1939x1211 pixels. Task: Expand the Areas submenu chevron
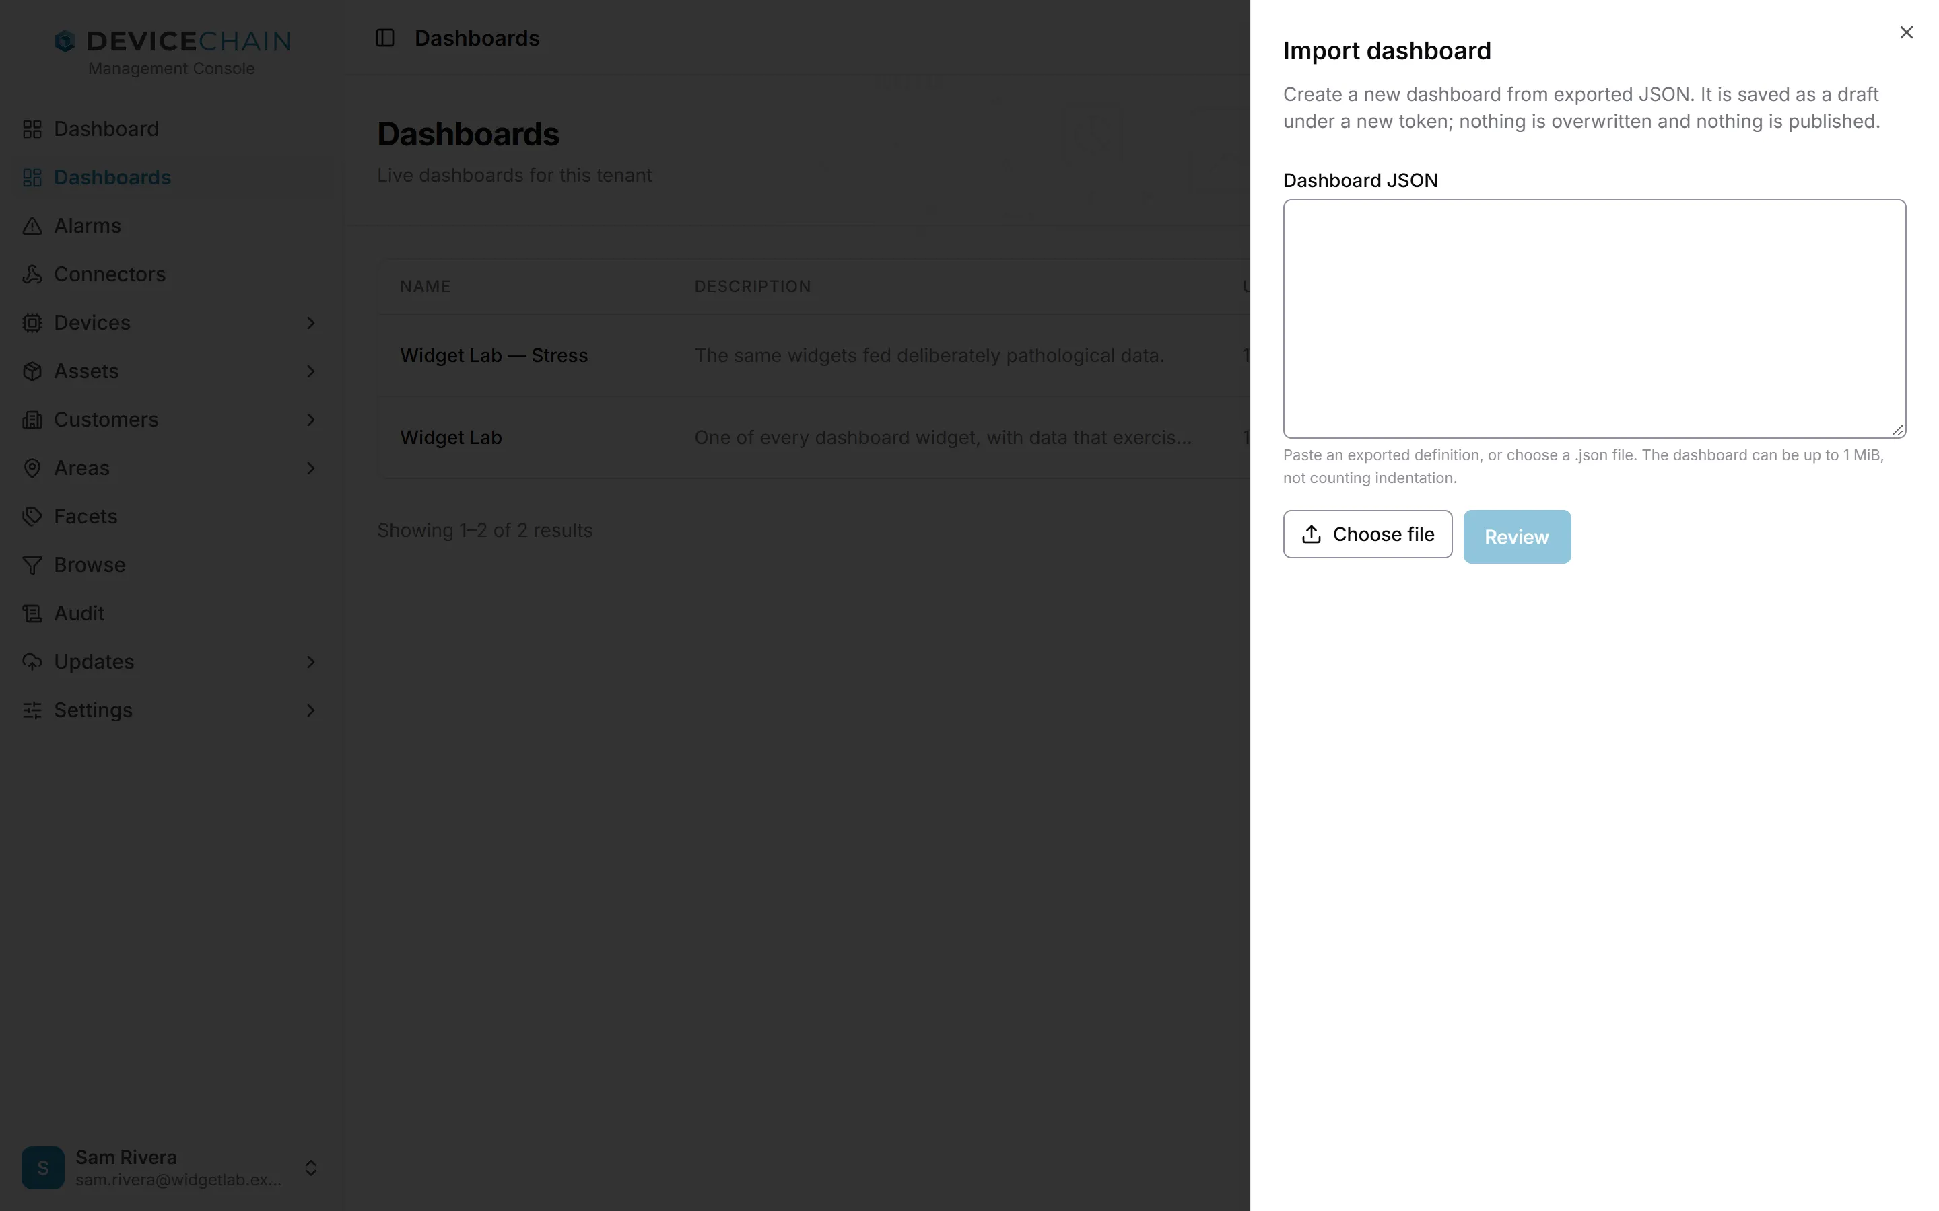[x=311, y=468]
